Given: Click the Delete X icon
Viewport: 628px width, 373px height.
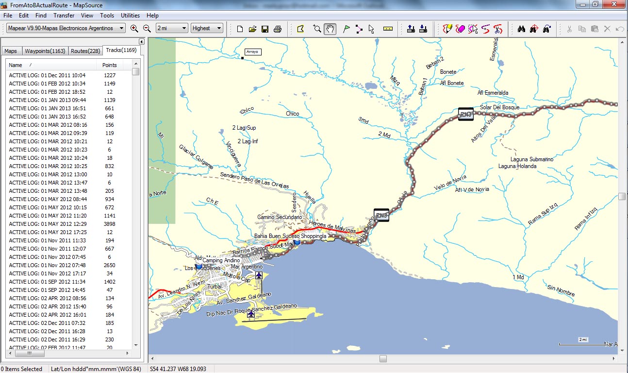Looking at the screenshot, I should (607, 29).
